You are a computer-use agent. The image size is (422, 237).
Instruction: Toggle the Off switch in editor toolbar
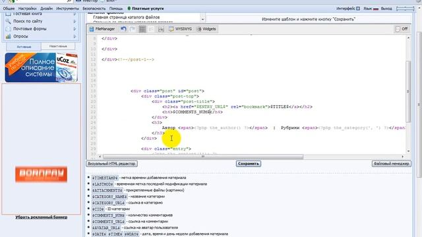pos(402,29)
